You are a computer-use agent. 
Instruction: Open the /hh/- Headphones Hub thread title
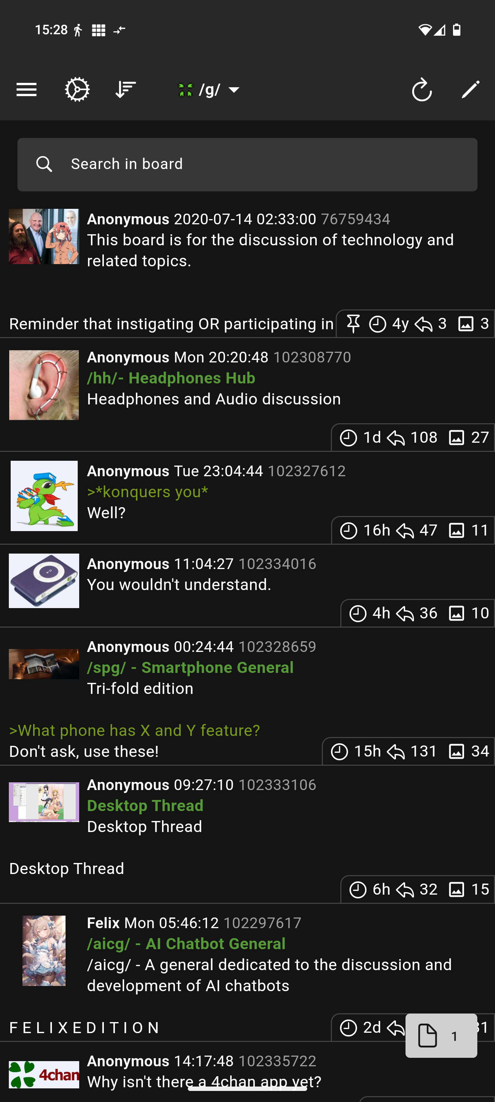(x=171, y=378)
